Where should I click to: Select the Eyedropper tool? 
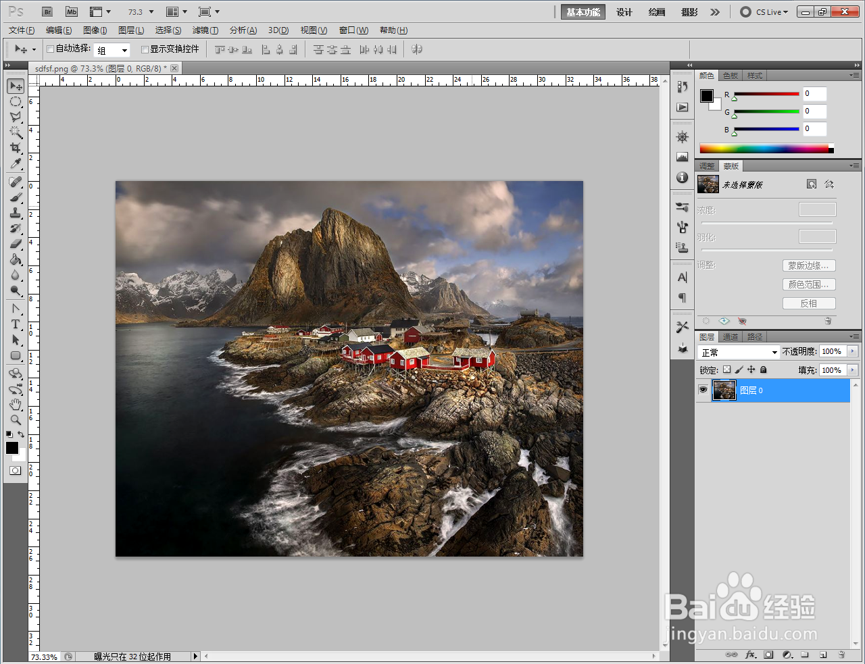pos(16,163)
